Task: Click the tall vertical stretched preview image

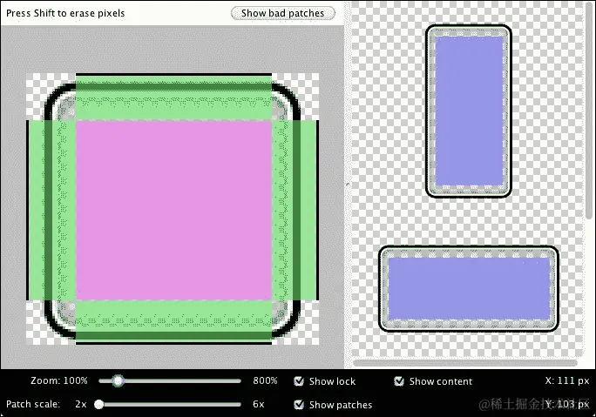Action: tap(468, 111)
